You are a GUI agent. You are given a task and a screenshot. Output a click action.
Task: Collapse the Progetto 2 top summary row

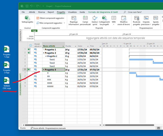pyautogui.click(x=44, y=53)
